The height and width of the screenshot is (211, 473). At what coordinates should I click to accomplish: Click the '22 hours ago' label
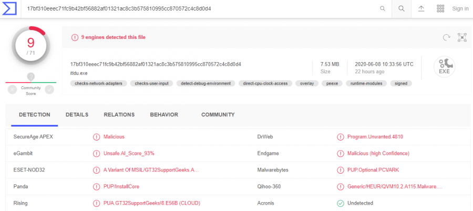point(369,72)
